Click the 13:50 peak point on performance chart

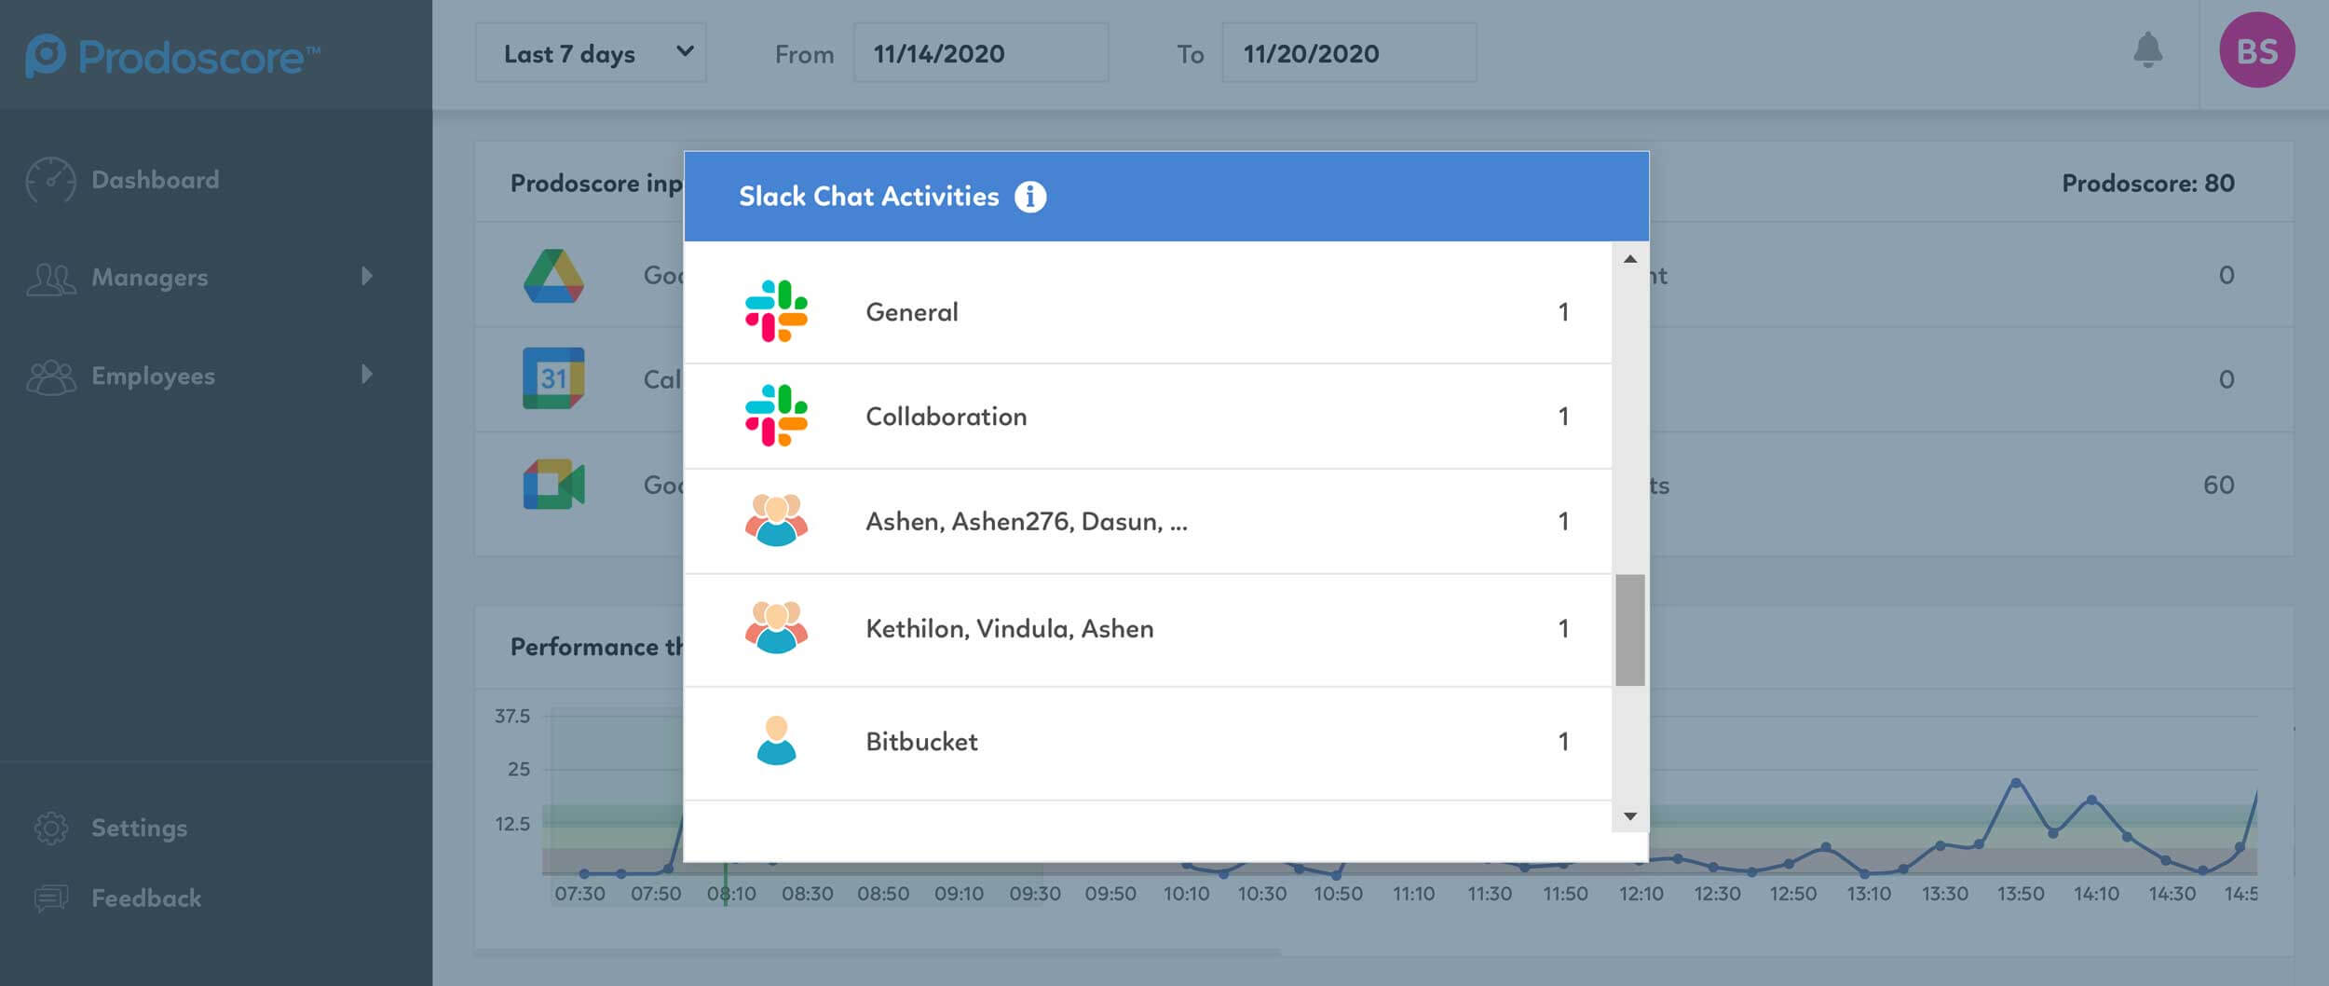coord(2016,783)
